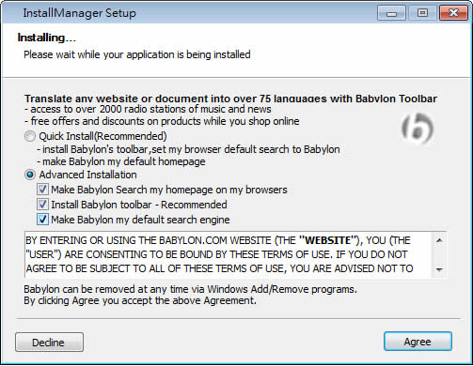The image size is (473, 366).
Task: Click the terms scrollbar down arrow
Action: [x=439, y=269]
